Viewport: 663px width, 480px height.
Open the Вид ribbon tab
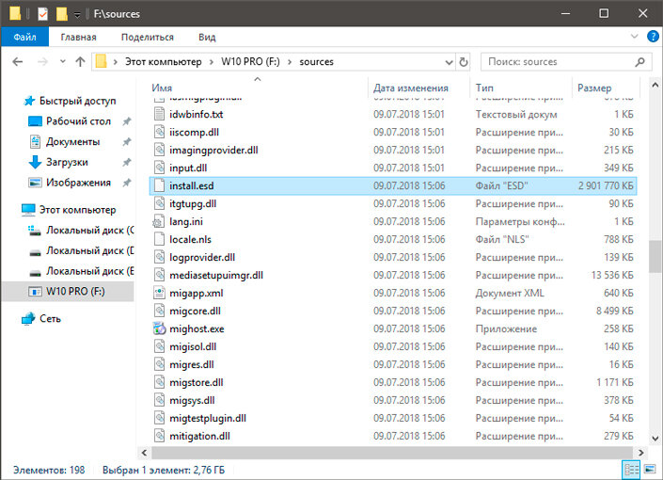click(207, 38)
